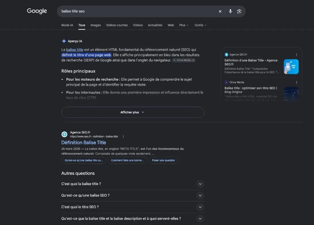Screen dimensions: 314x225
Task: Click 'Rôles principaux' heading
Action: (x=78, y=71)
